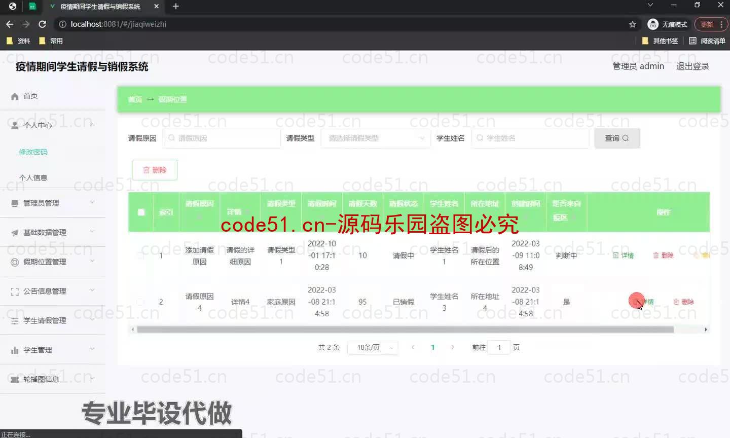
Task: Click the 公告信息管理 sidebar icon
Action: pyautogui.click(x=15, y=291)
